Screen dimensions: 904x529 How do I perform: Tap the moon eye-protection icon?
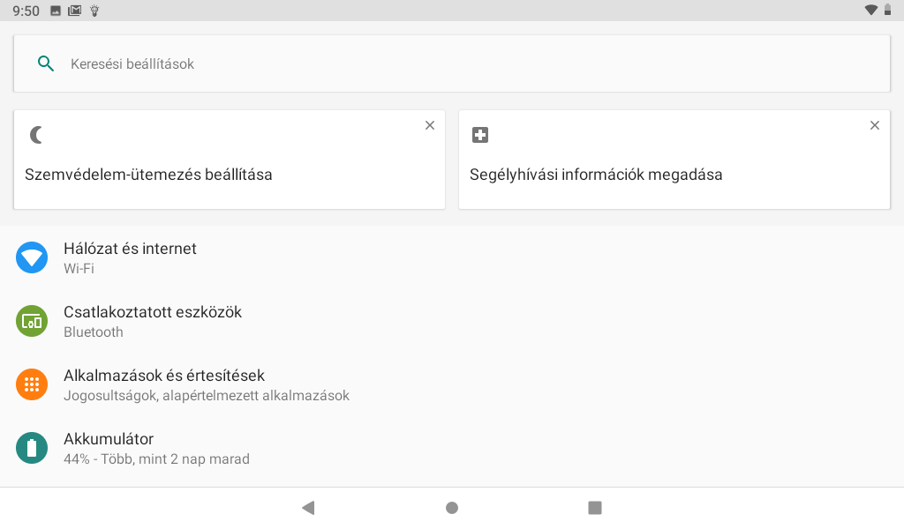pos(36,135)
